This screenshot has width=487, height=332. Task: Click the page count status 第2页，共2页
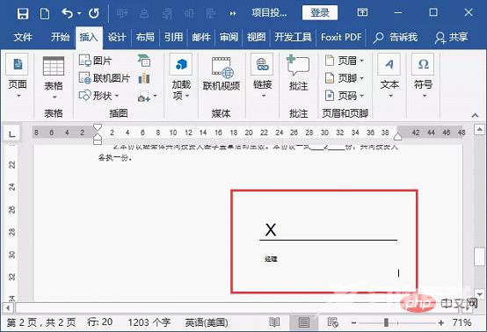tap(41, 322)
